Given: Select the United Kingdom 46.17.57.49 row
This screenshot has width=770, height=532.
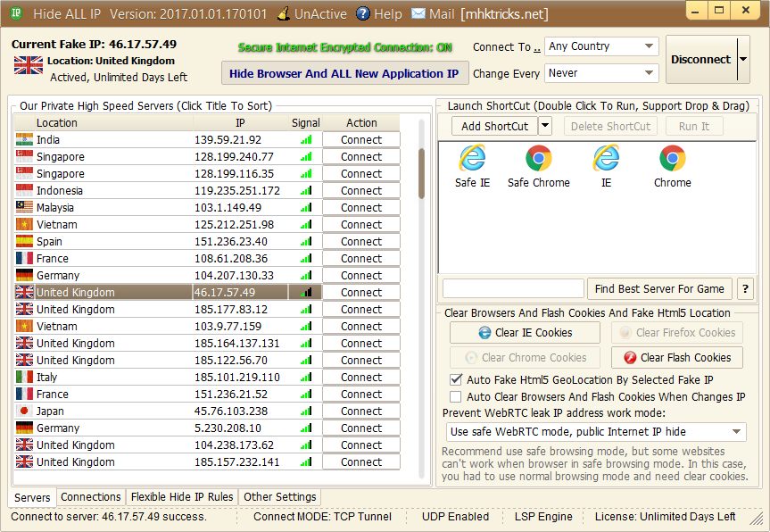Looking at the screenshot, I should click(x=169, y=292).
